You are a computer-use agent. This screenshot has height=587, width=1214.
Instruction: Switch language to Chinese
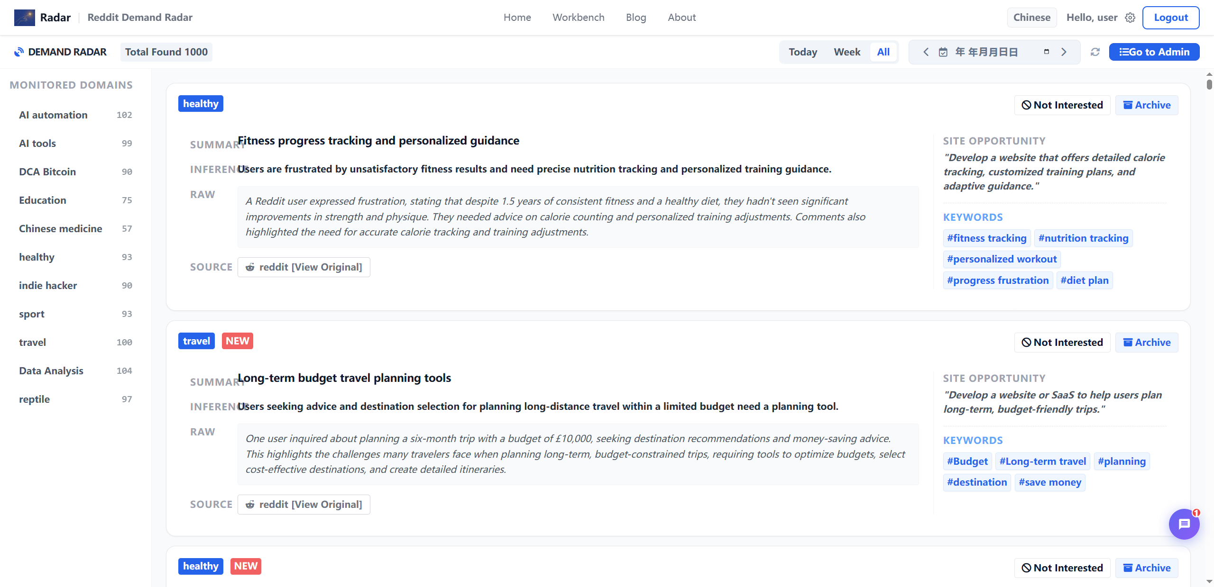(x=1031, y=18)
